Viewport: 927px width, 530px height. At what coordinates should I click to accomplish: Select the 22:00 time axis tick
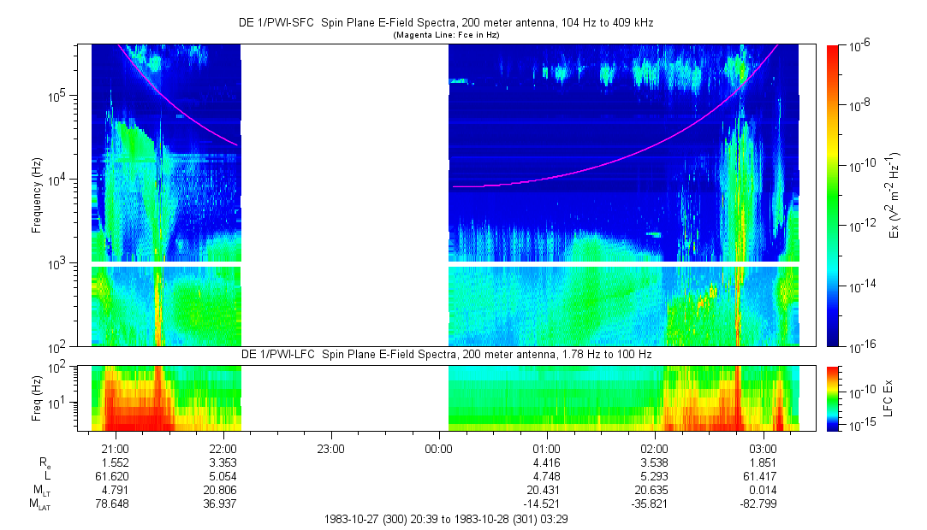pyautogui.click(x=223, y=448)
